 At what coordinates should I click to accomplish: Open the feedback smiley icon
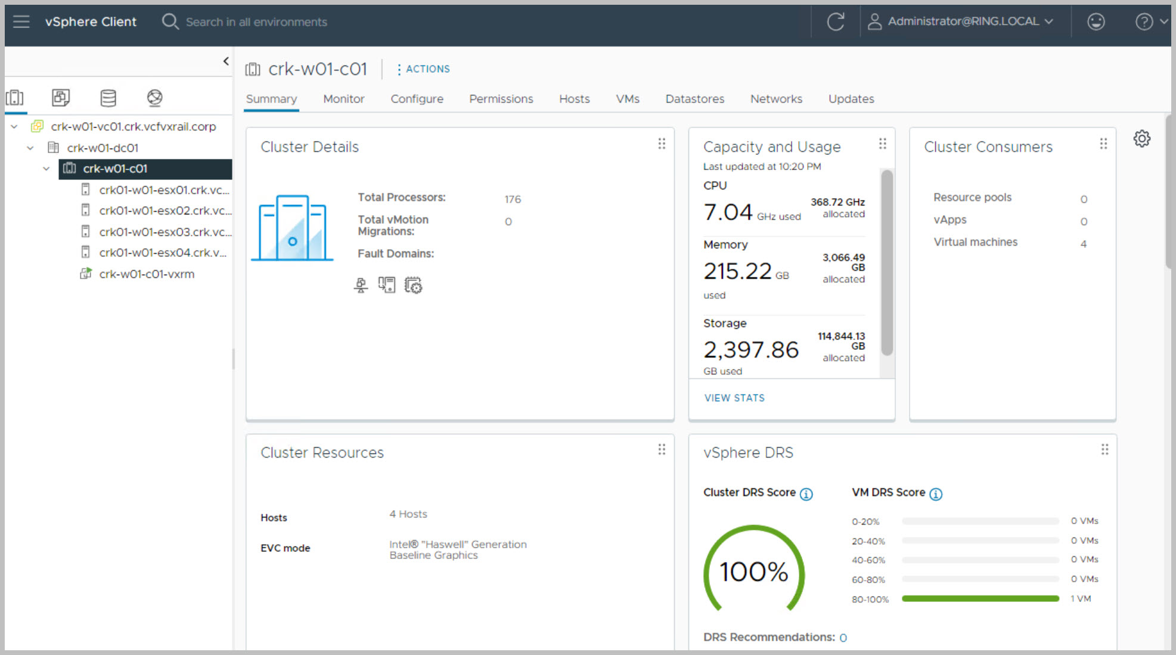[x=1096, y=22]
